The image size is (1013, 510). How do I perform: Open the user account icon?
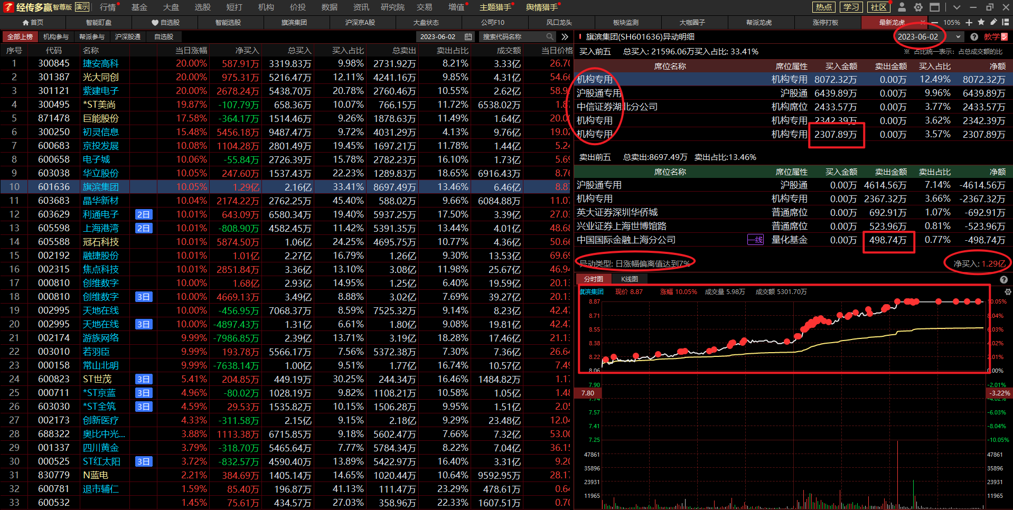coord(902,7)
